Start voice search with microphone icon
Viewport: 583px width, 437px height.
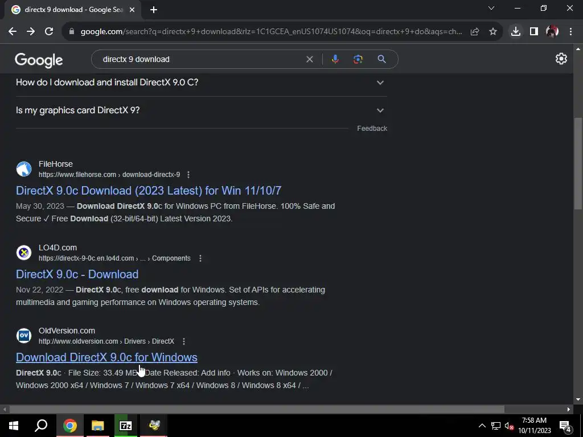(x=335, y=59)
